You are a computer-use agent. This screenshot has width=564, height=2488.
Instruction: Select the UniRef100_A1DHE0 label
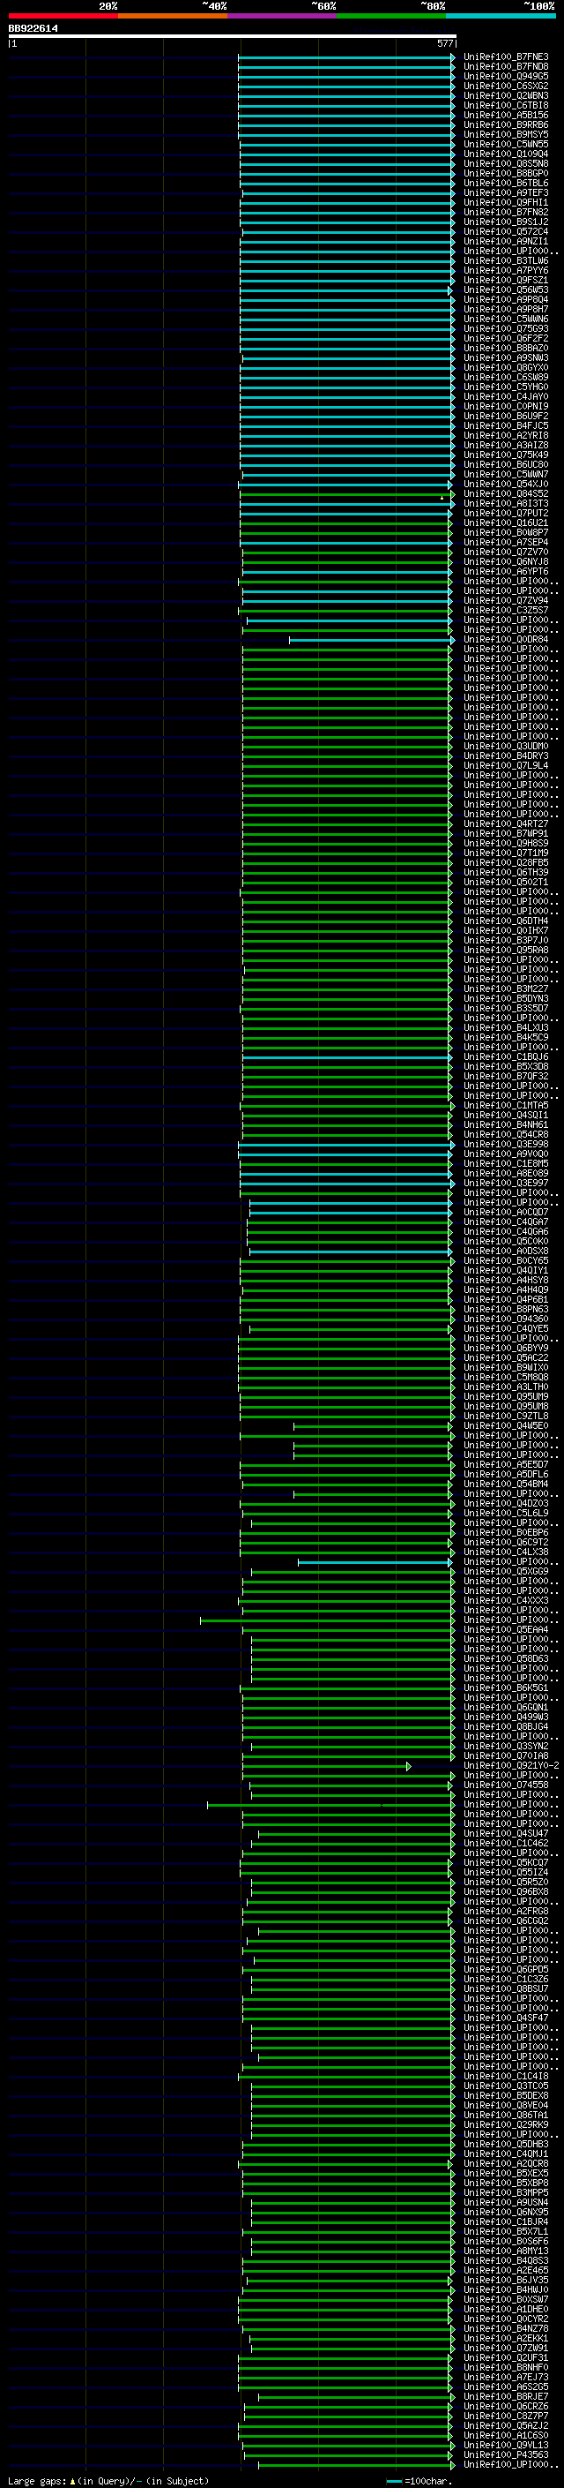(506, 2308)
